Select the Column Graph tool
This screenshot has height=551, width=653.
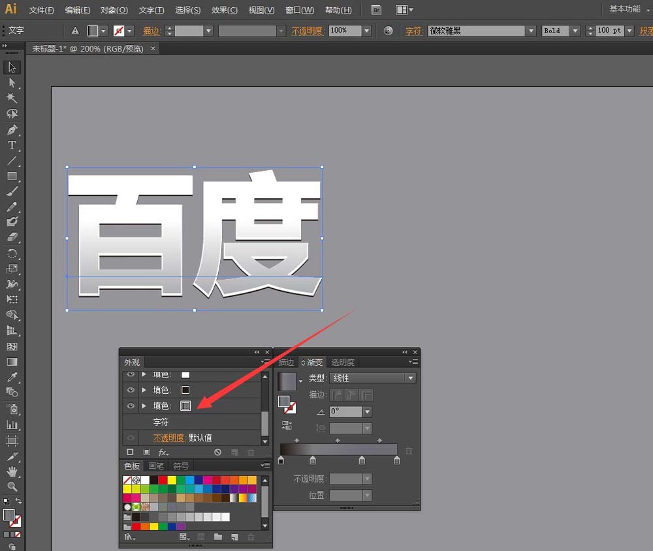click(x=12, y=425)
